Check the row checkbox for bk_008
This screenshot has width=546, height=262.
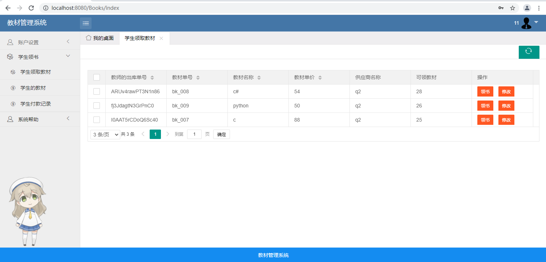pos(97,91)
